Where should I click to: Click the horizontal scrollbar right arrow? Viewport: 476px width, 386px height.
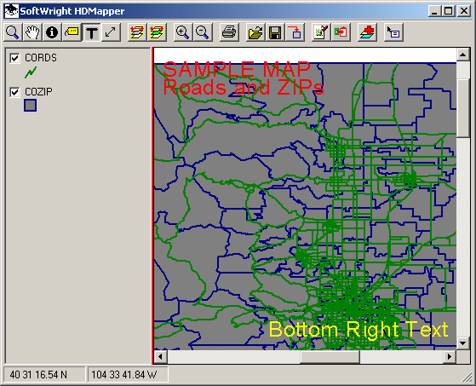point(450,356)
